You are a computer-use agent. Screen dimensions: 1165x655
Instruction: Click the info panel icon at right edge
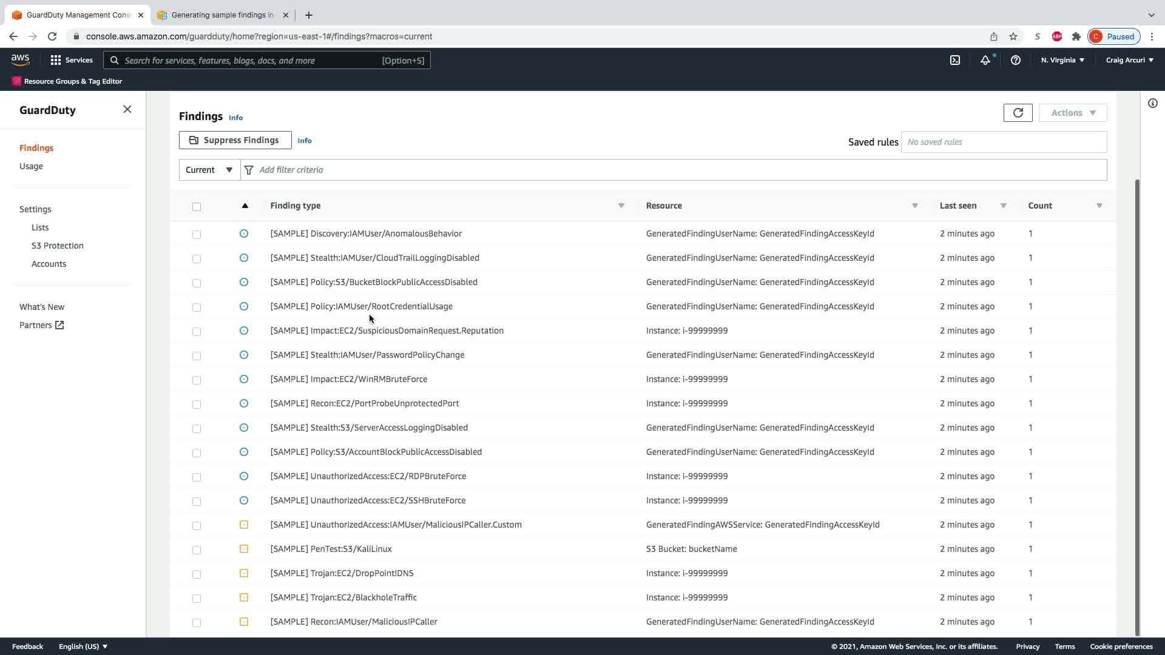pos(1152,103)
